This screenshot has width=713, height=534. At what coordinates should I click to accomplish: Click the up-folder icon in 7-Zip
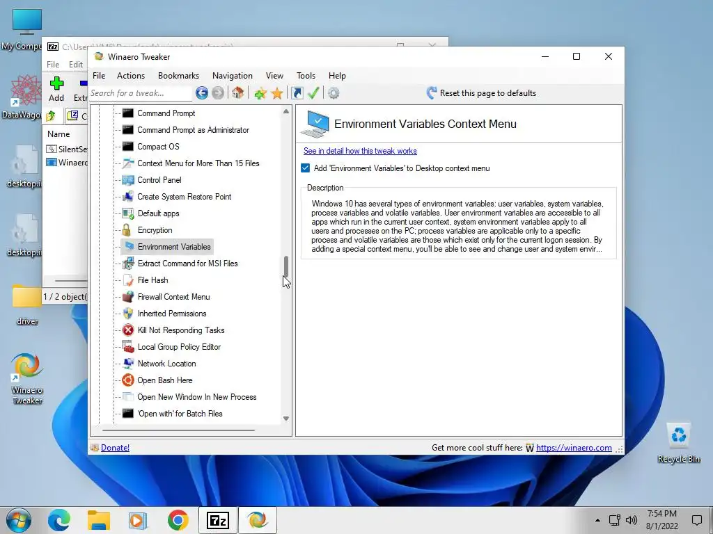pos(51,116)
